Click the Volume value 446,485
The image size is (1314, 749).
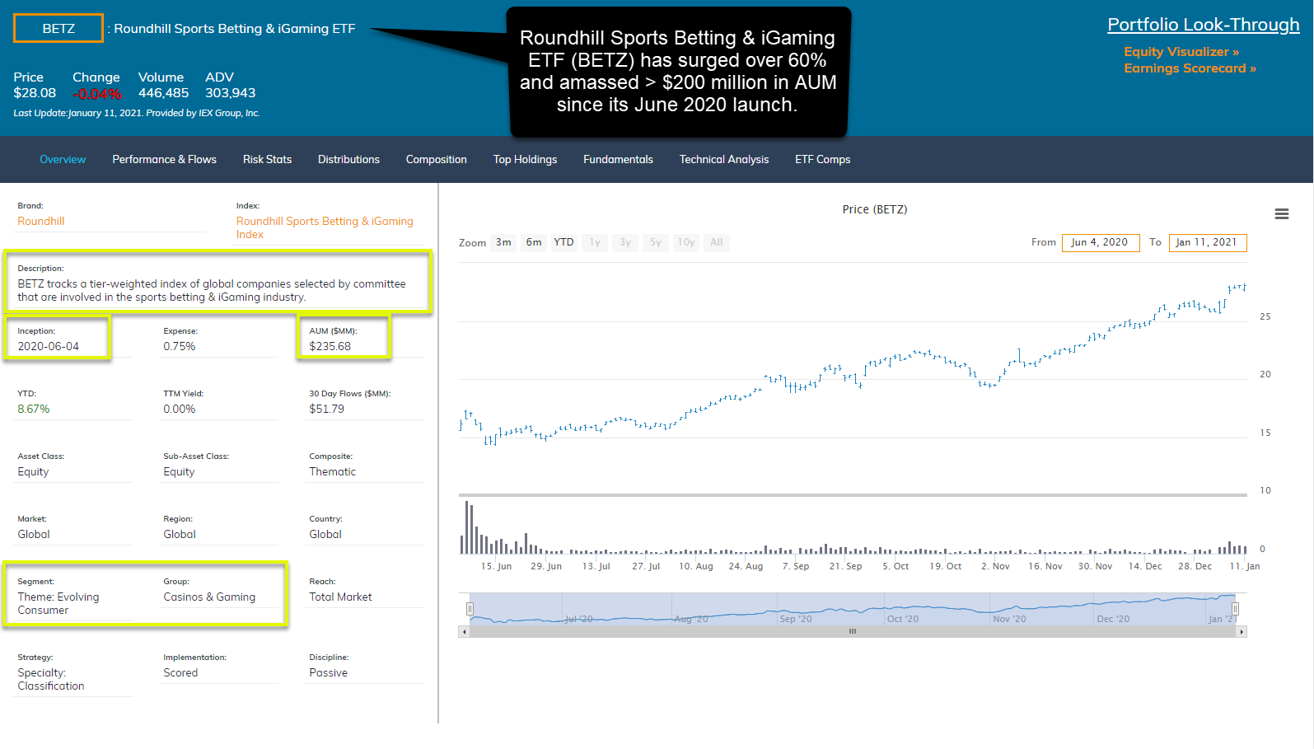(x=163, y=93)
